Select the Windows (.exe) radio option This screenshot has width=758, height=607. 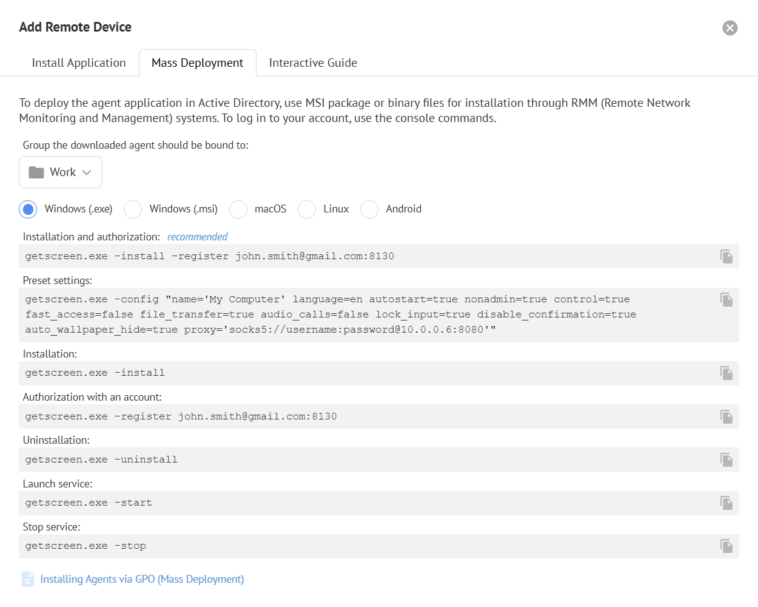[28, 209]
